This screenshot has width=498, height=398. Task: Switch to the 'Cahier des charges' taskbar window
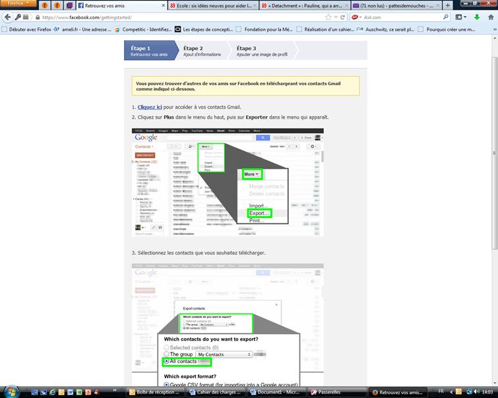coord(215,392)
